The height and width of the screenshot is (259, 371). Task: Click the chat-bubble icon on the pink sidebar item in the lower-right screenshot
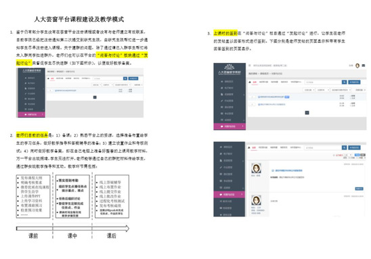pos(221,195)
